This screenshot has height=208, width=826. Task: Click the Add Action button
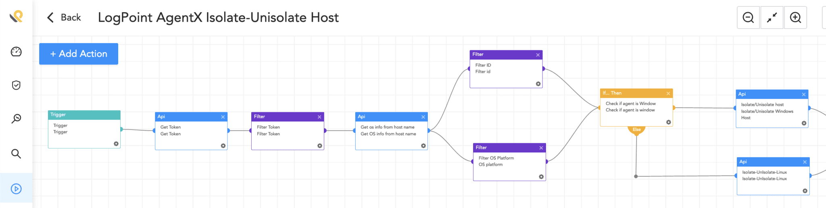pos(79,54)
